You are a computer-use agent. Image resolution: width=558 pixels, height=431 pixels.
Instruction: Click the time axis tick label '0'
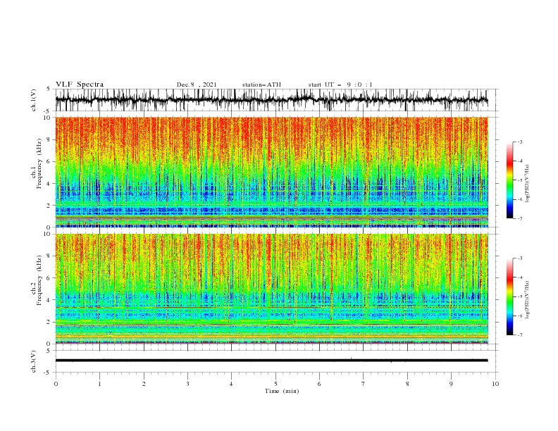pyautogui.click(x=56, y=384)
